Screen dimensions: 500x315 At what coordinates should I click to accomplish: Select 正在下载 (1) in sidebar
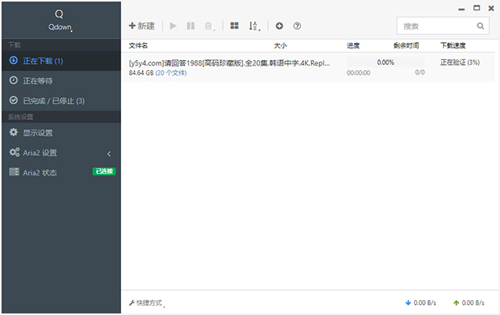coord(61,61)
